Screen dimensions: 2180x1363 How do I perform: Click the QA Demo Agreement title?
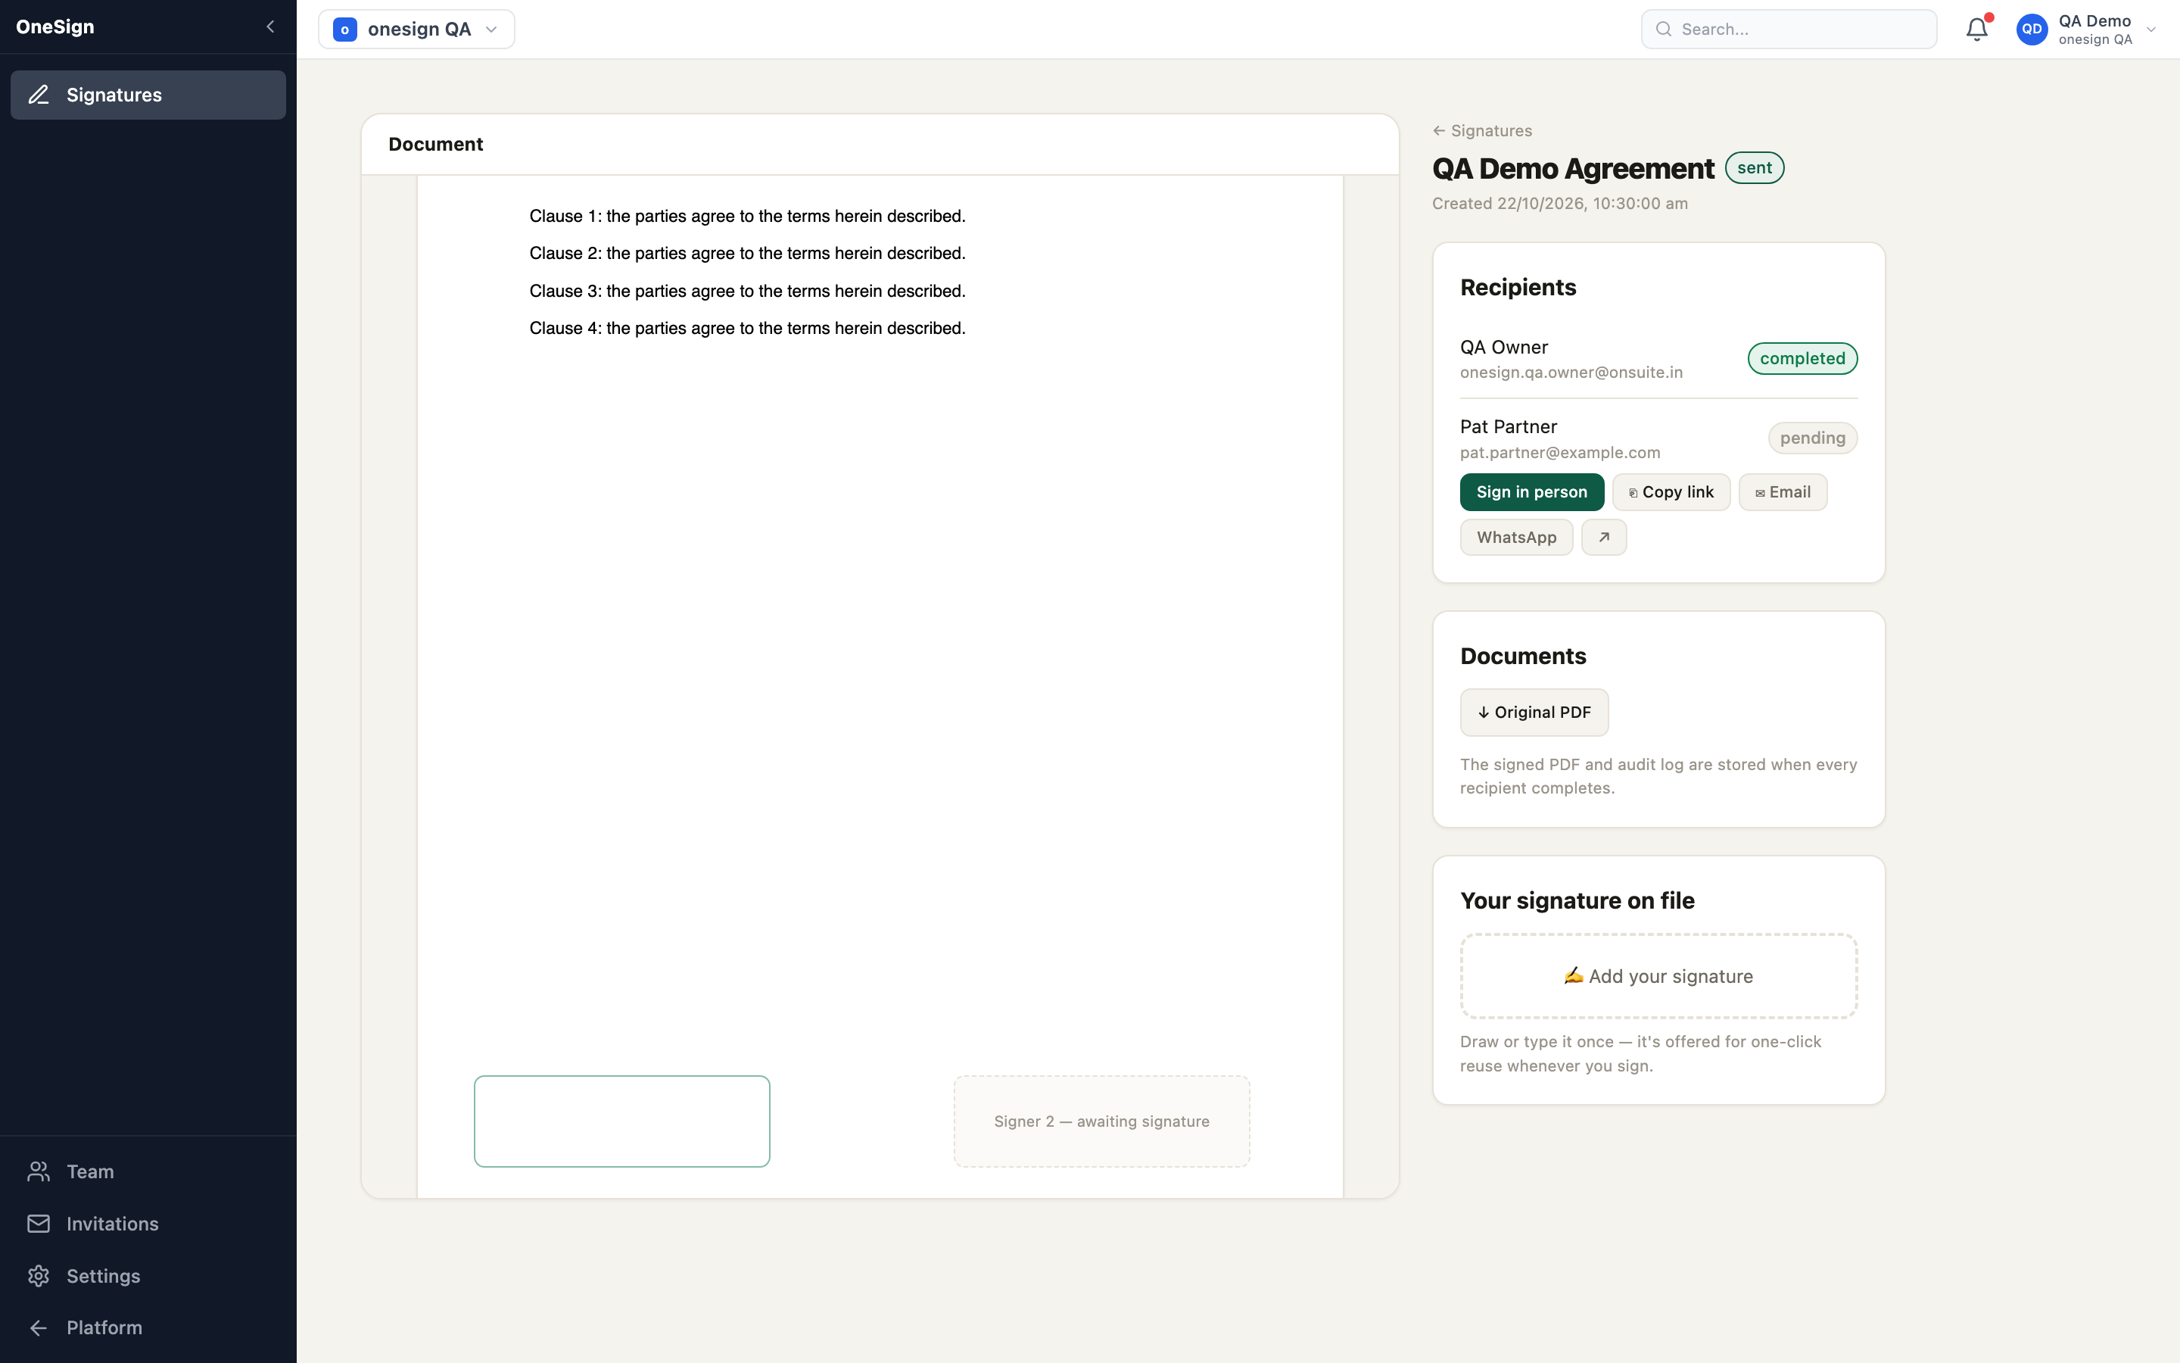pos(1573,169)
